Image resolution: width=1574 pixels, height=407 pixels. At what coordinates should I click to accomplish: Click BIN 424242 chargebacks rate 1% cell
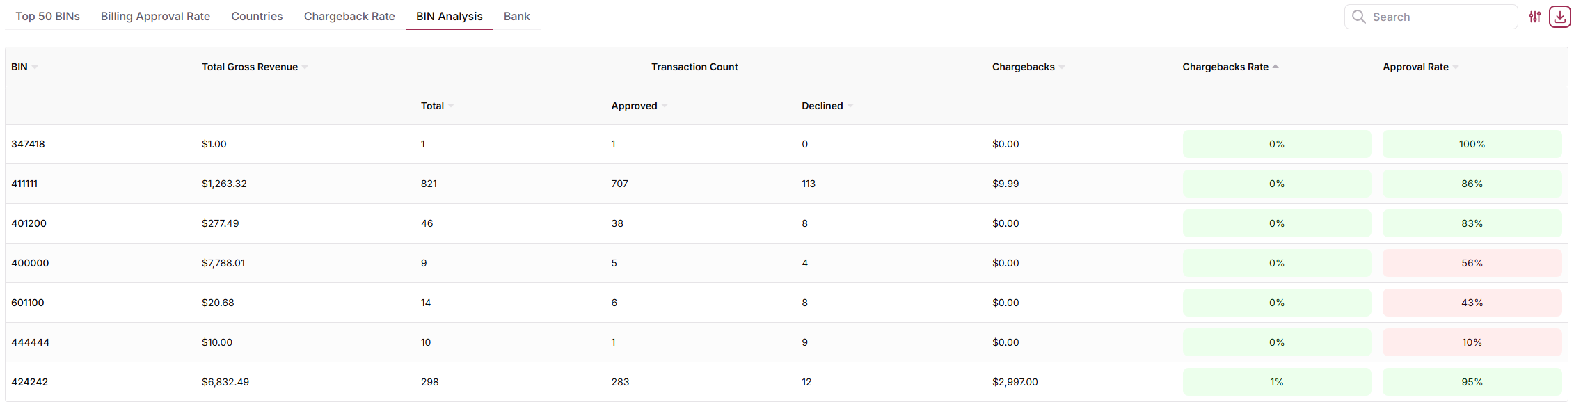pyautogui.click(x=1277, y=382)
